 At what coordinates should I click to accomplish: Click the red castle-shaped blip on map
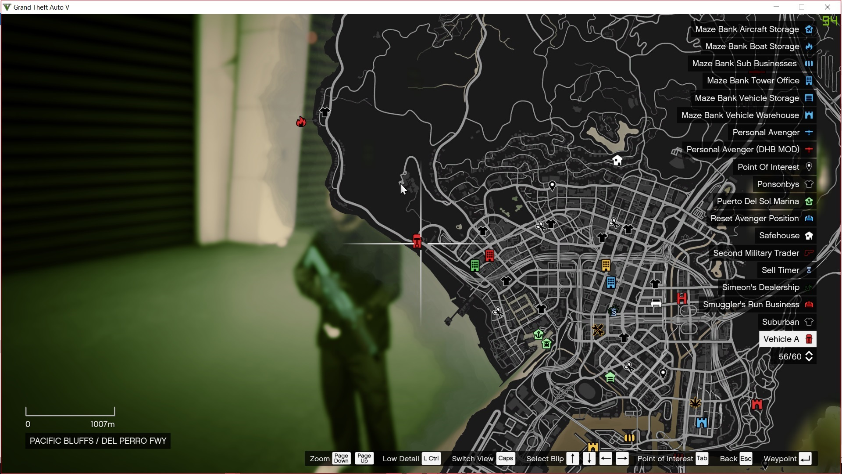pyautogui.click(x=757, y=404)
